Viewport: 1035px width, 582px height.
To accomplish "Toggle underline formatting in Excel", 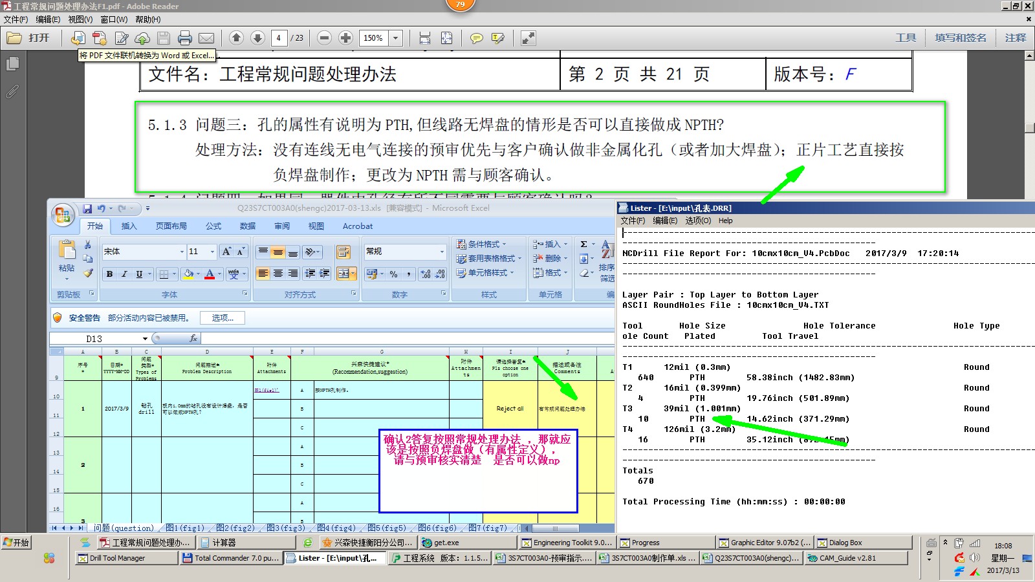I will (x=139, y=274).
